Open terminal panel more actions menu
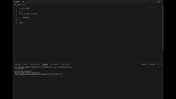Image resolution: width=176 pixels, height=99 pixels. click(x=156, y=64)
